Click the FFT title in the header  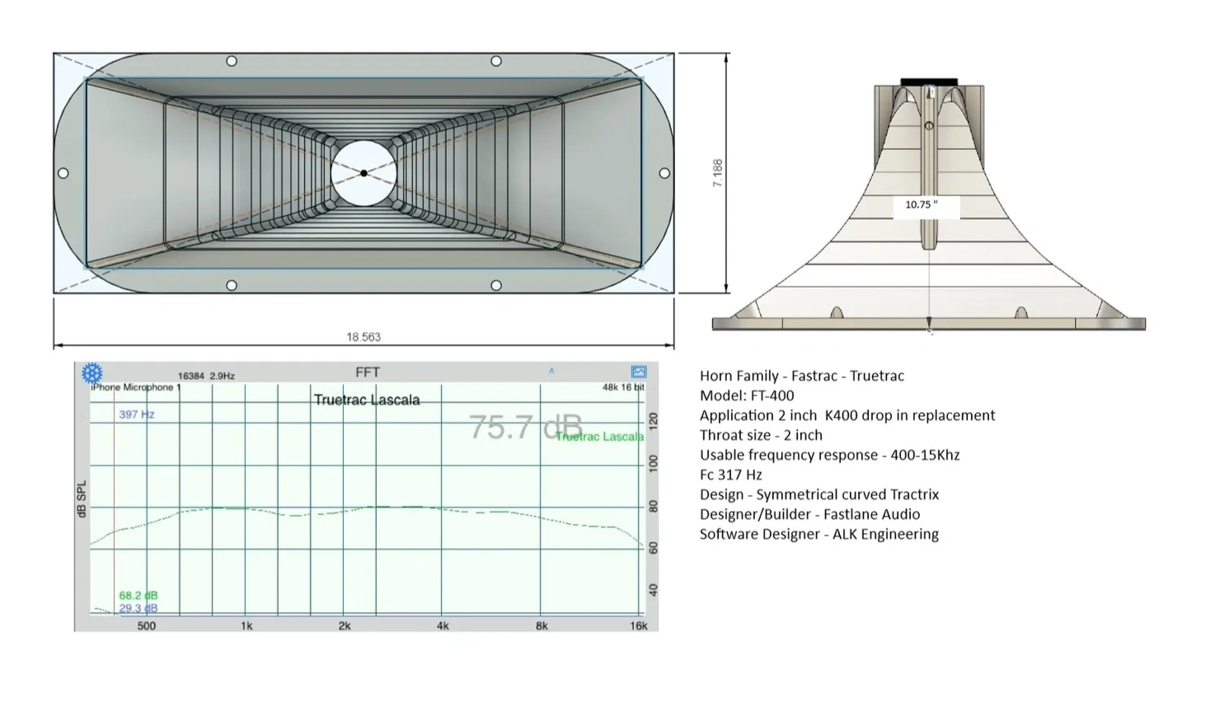click(368, 372)
